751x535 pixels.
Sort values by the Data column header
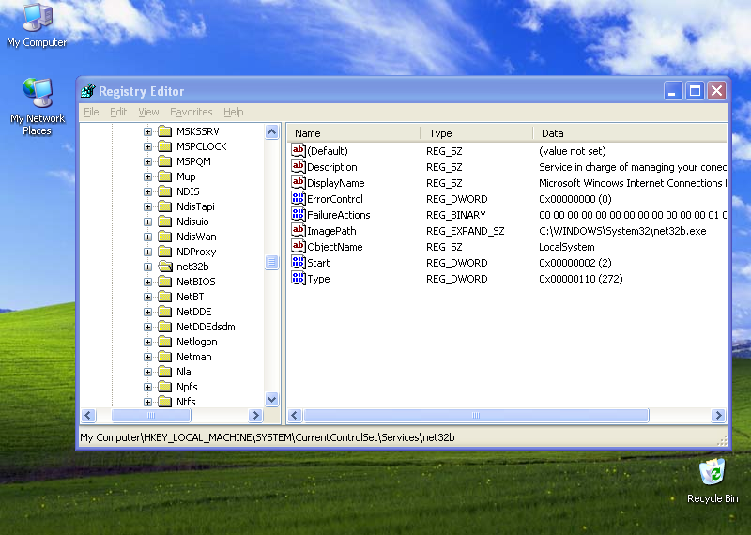click(x=630, y=133)
